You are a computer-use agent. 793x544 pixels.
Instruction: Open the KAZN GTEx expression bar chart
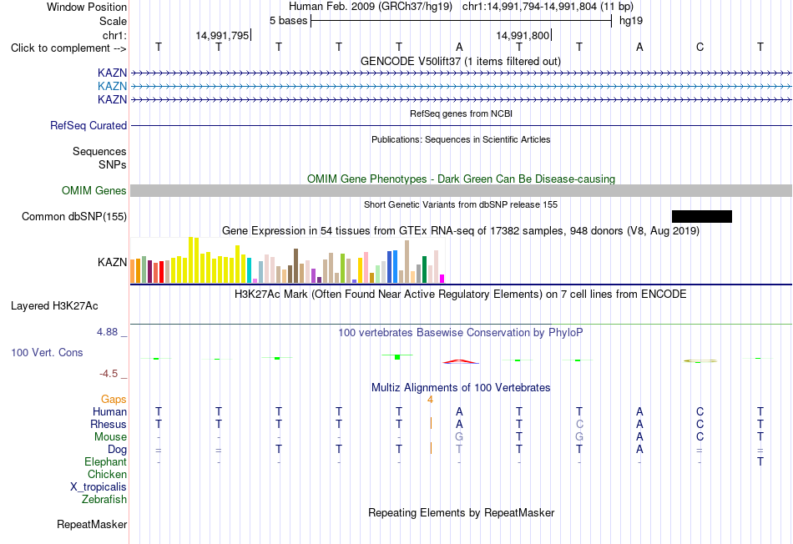pyautogui.click(x=287, y=260)
